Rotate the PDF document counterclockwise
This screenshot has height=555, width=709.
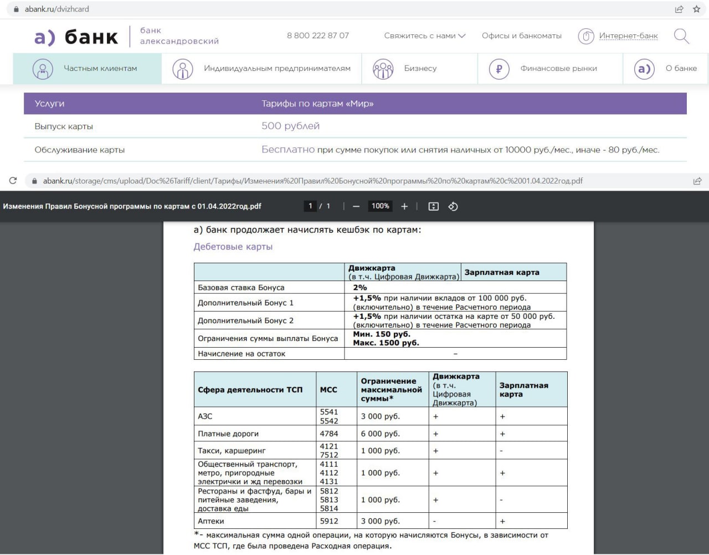pyautogui.click(x=453, y=206)
